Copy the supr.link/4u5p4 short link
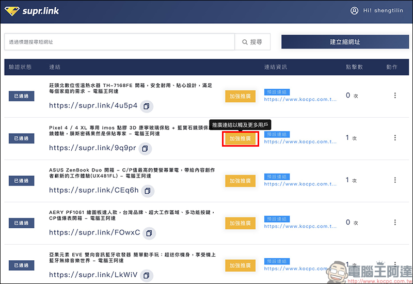Image resolution: width=413 pixels, height=284 pixels. 147,106
